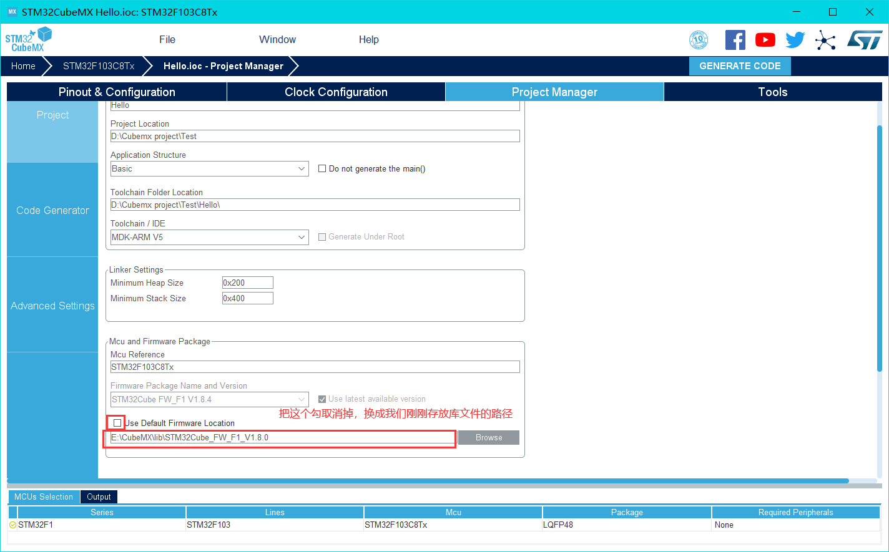889x552 pixels.
Task: Select the LQFP48 package cell
Action: 627,525
